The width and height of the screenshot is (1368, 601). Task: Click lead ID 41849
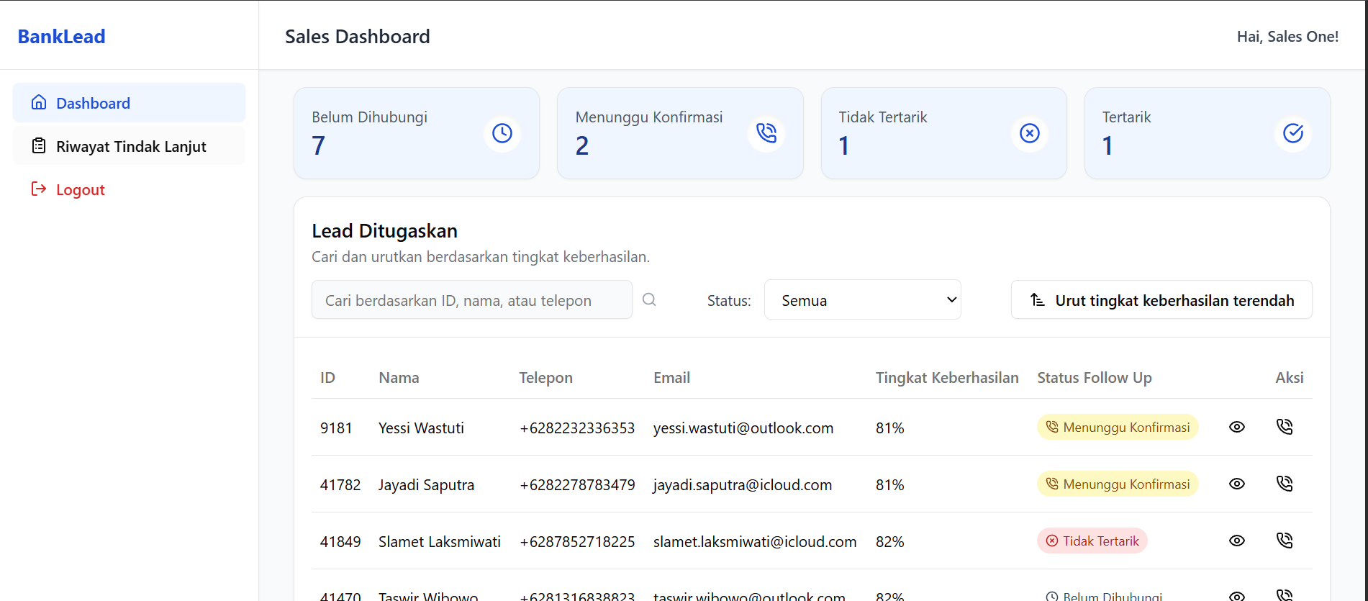click(340, 541)
